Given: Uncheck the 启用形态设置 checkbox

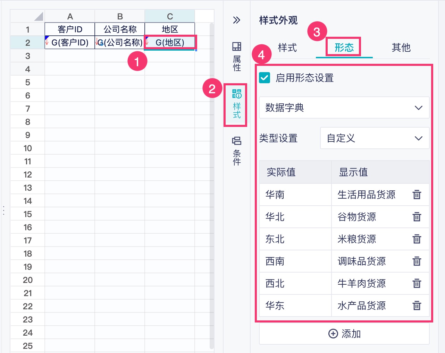Looking at the screenshot, I should (x=265, y=78).
